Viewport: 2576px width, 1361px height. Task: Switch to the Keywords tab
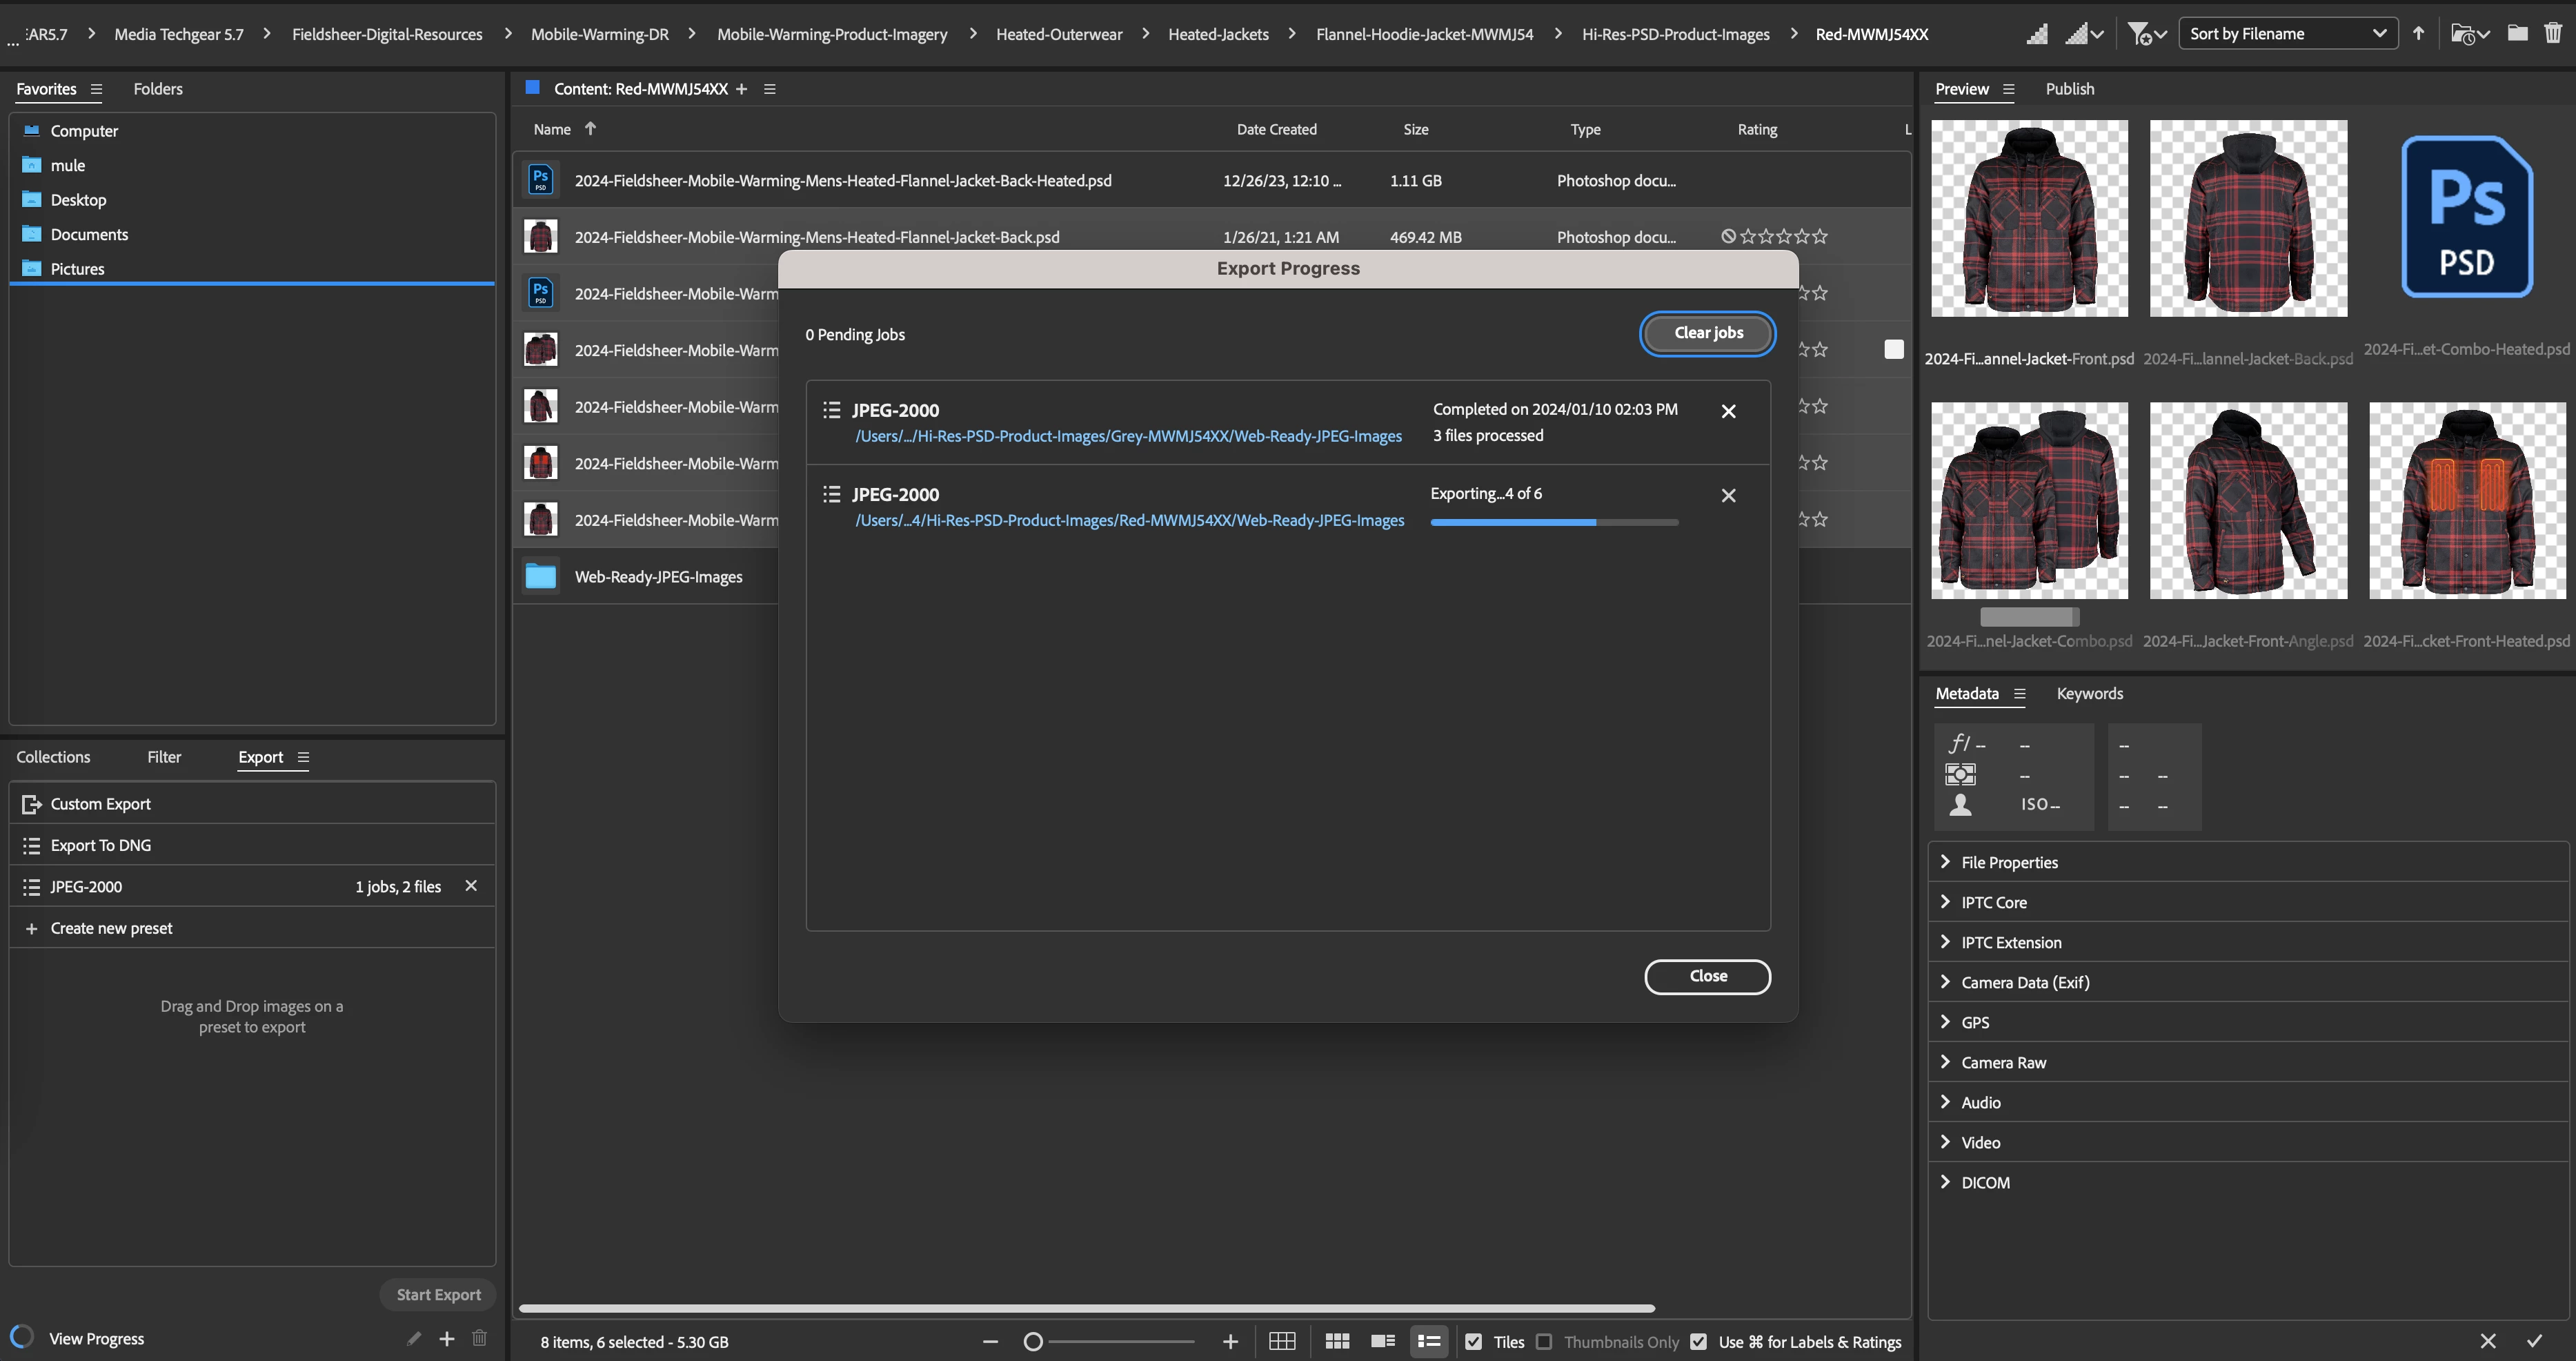pos(2089,694)
